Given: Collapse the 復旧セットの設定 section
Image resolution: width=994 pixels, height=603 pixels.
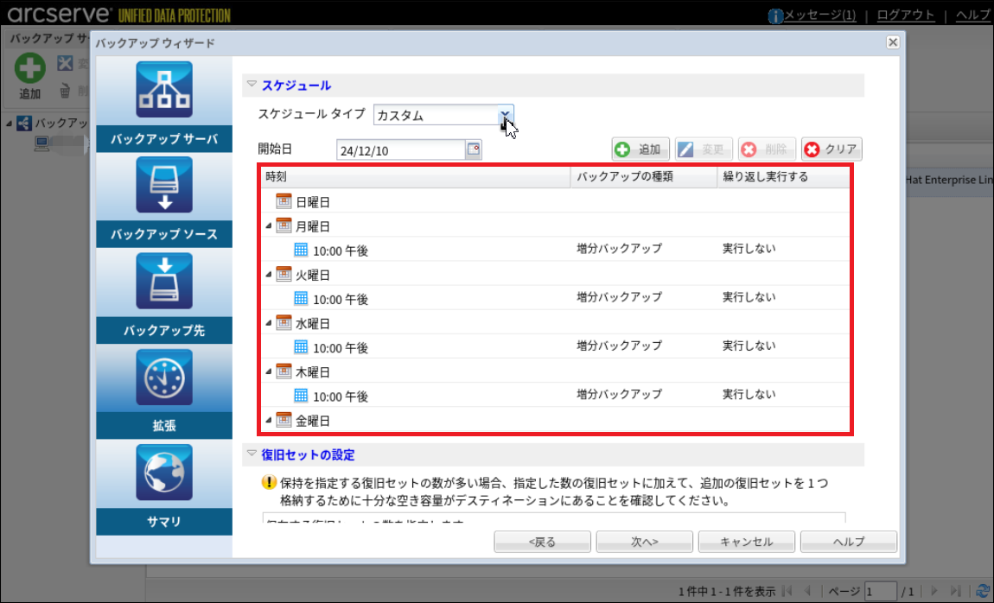Looking at the screenshot, I should click(x=252, y=454).
